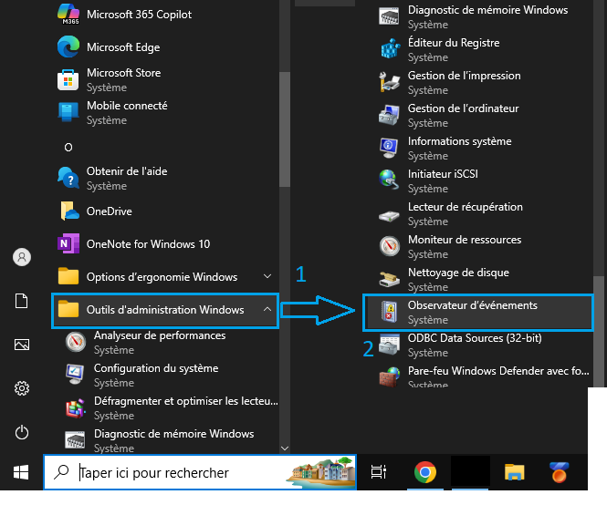Open Documents icon in Start sidebar
The image size is (607, 505).
coord(22,301)
